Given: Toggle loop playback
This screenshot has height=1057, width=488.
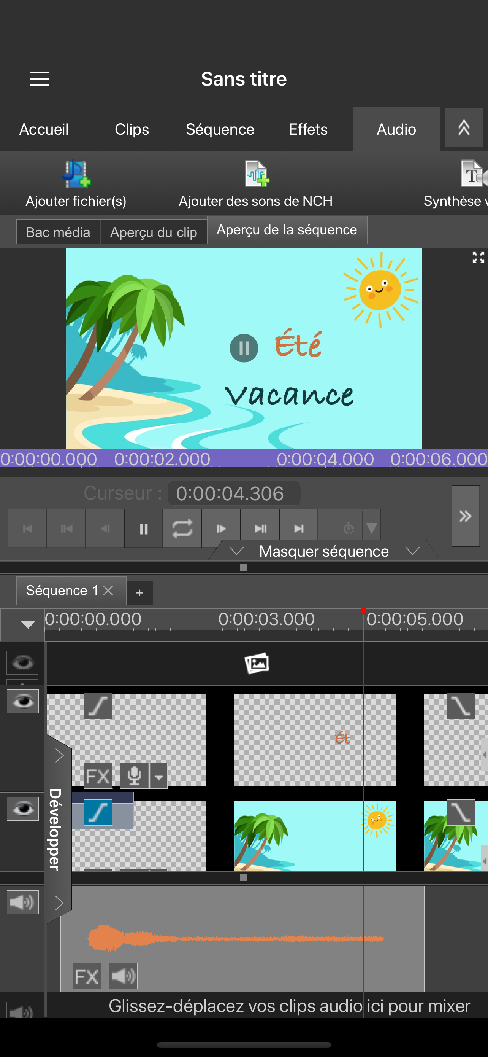Looking at the screenshot, I should (182, 528).
